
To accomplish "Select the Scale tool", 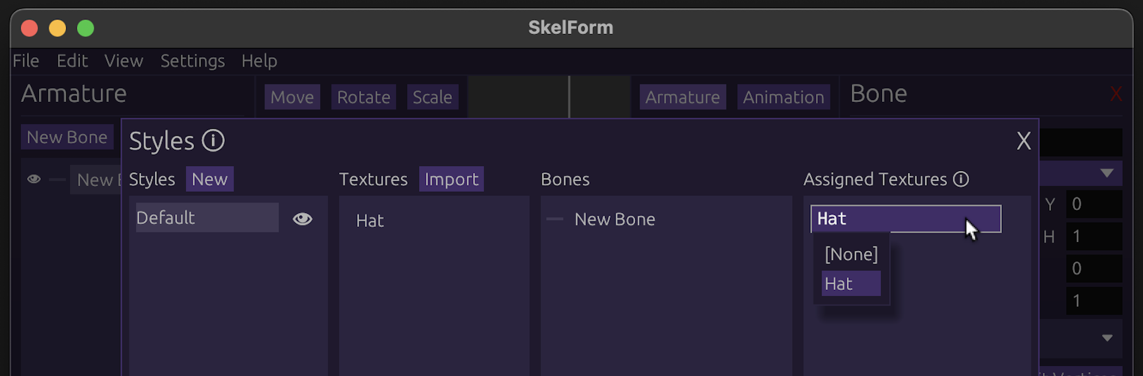I will point(432,97).
